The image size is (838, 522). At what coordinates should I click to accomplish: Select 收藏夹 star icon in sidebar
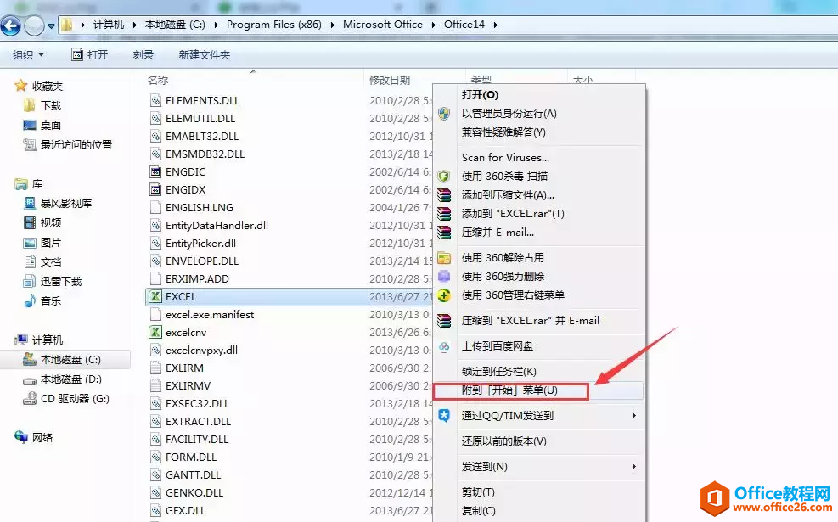pyautogui.click(x=21, y=86)
